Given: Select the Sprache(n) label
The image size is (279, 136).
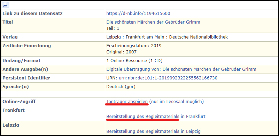Looking at the screenshot, I should [x=16, y=87].
